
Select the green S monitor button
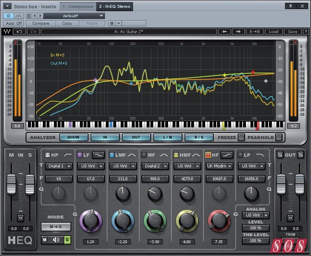pos(67,240)
